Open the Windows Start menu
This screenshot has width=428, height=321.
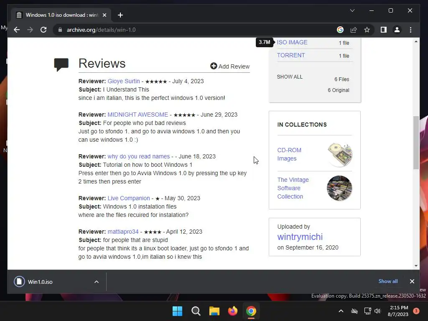point(177,311)
